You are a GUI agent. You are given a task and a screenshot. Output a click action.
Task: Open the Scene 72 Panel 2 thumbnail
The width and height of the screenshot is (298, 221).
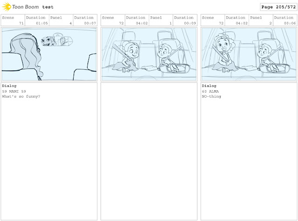249,54
